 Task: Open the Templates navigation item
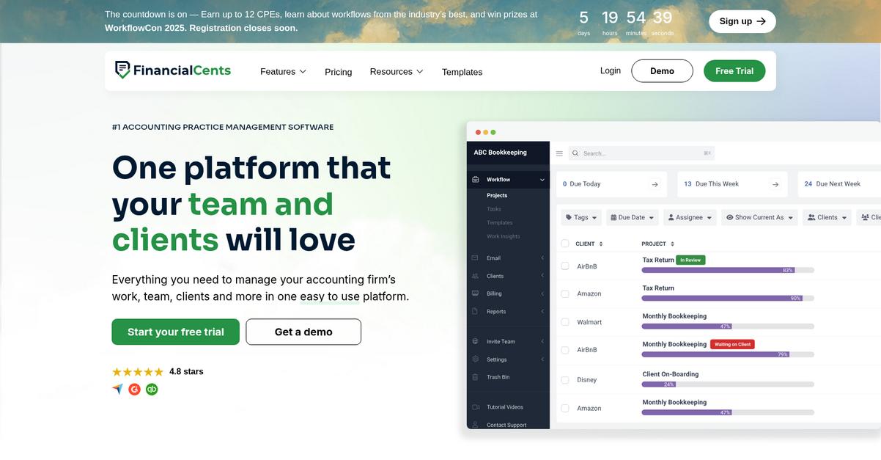pyautogui.click(x=462, y=71)
